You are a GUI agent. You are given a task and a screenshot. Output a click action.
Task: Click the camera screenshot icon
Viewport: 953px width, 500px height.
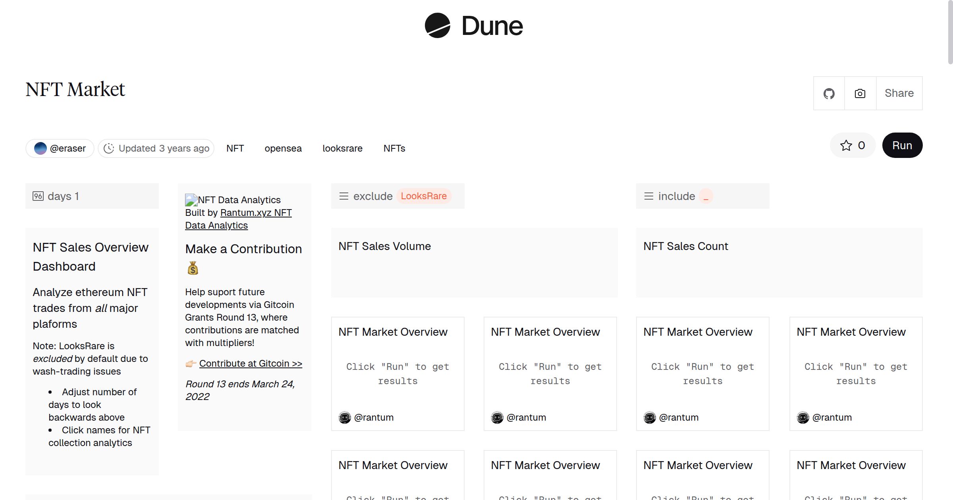click(860, 94)
